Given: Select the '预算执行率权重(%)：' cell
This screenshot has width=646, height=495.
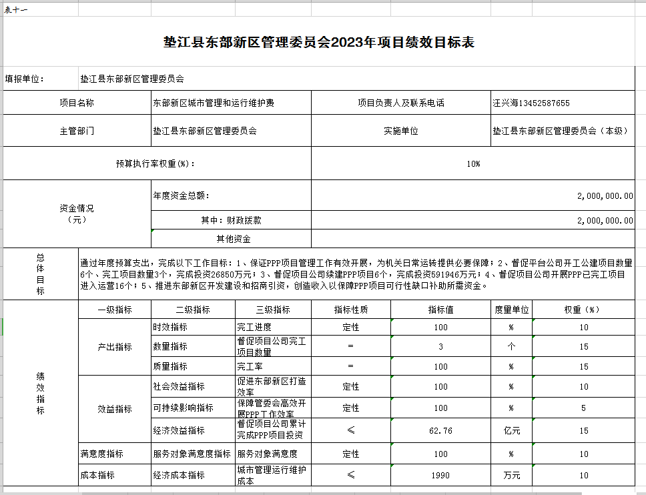Looking at the screenshot, I should [x=157, y=163].
